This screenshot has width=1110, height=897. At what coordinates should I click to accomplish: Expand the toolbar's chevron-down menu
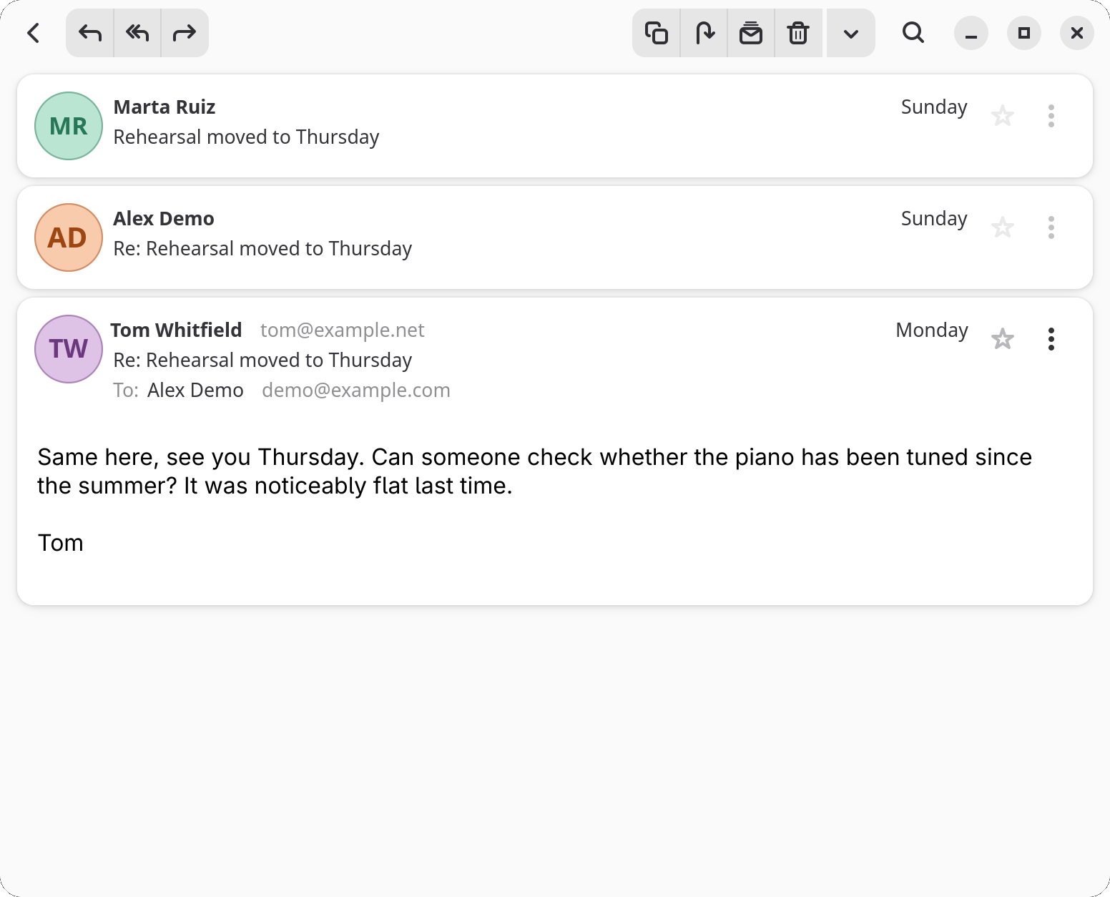[x=851, y=33]
